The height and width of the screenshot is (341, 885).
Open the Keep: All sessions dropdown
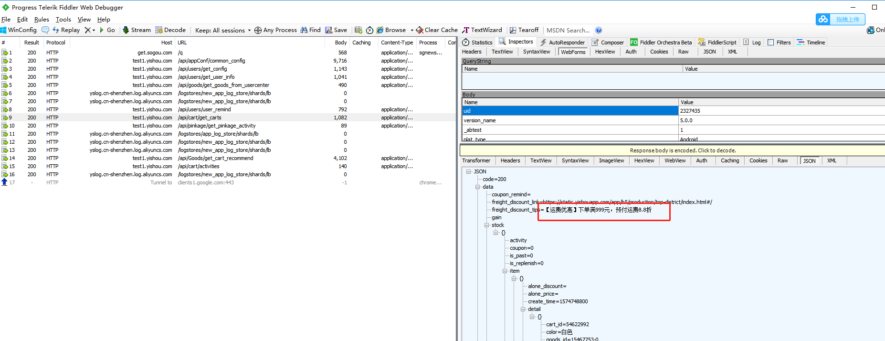click(x=223, y=30)
